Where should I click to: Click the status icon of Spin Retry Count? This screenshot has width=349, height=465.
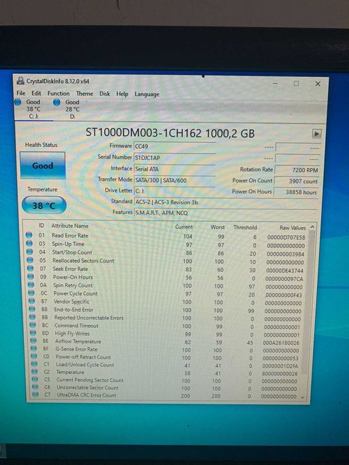click(x=31, y=285)
